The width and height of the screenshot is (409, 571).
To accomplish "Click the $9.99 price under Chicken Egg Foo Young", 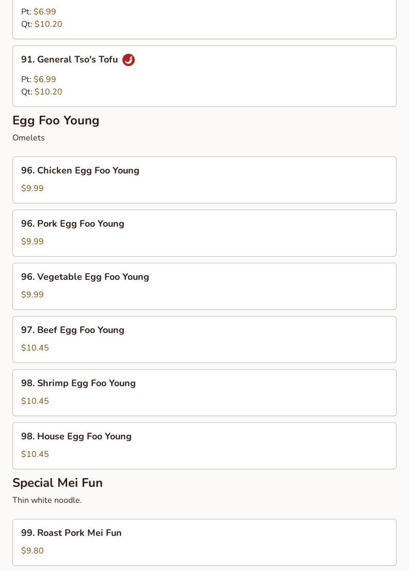I will pyautogui.click(x=33, y=188).
